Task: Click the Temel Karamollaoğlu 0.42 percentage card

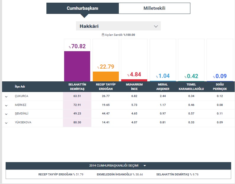Action: [191, 76]
